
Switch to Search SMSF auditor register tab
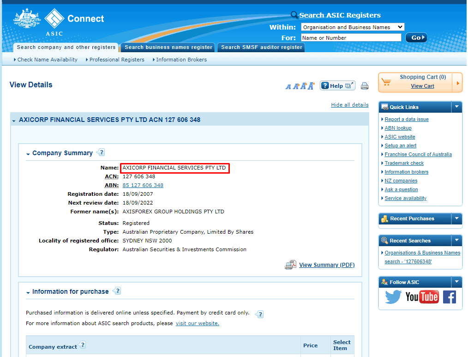pyautogui.click(x=261, y=47)
